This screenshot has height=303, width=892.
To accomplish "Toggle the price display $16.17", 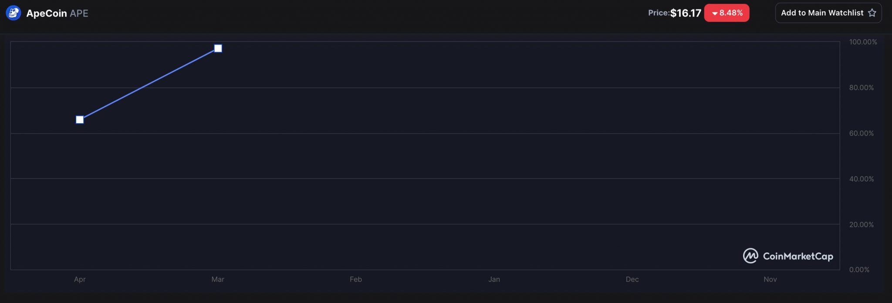I will click(x=686, y=13).
